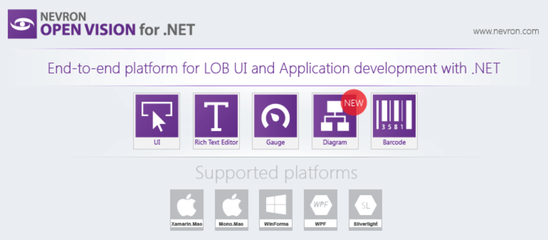Screen dimensions: 548x240
Task: Open the www.nevron.com link
Action: (x=506, y=31)
